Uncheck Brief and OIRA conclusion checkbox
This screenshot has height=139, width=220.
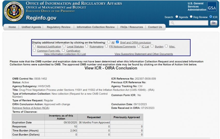(117, 42)
